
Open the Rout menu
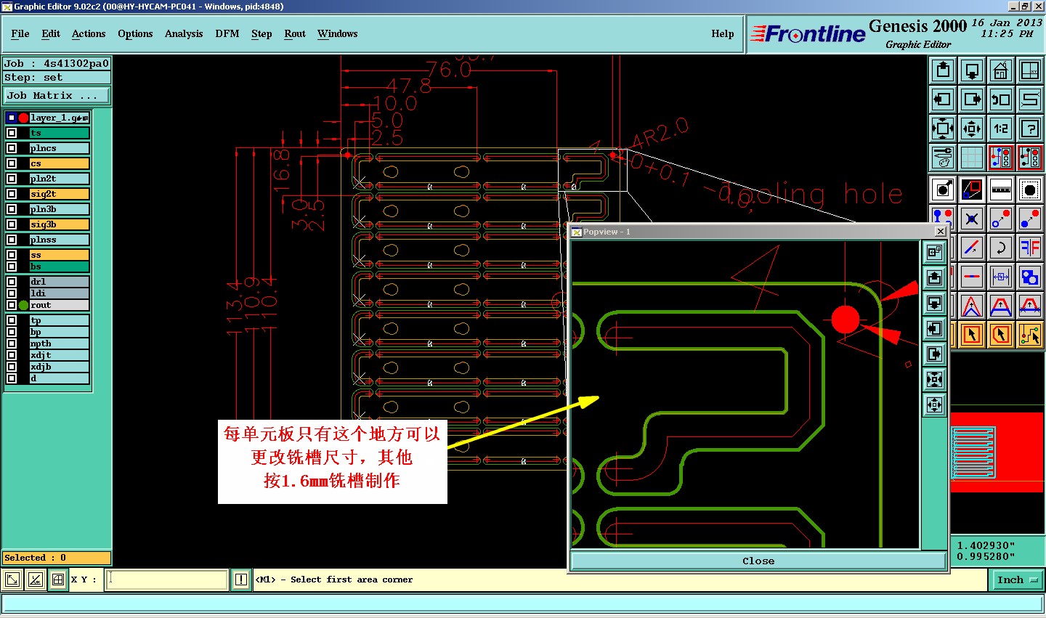pos(295,33)
